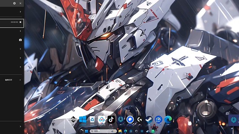Expand the first chevron under the gear icon
Viewport: 239px width, 134px height.
pyautogui.click(x=20, y=12)
